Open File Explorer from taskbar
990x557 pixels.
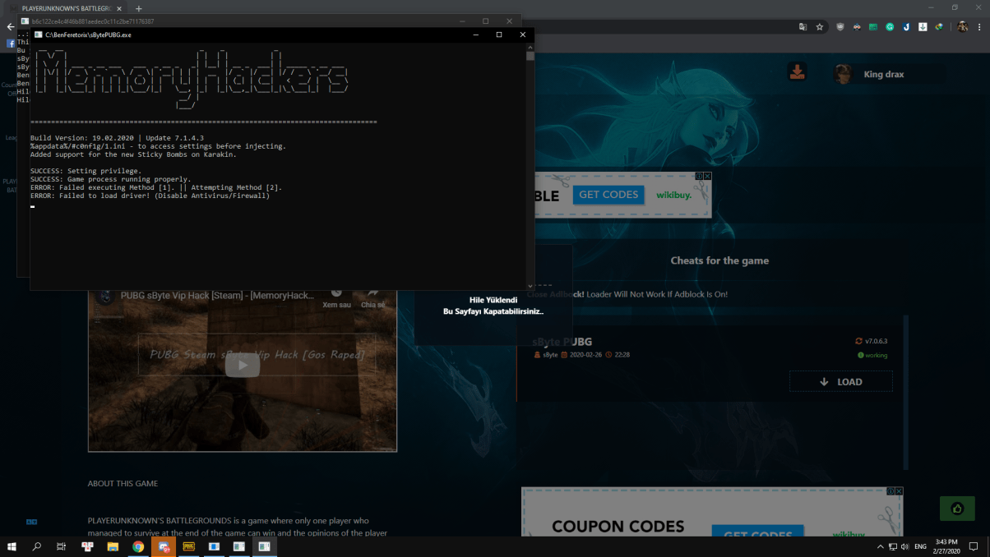point(113,546)
